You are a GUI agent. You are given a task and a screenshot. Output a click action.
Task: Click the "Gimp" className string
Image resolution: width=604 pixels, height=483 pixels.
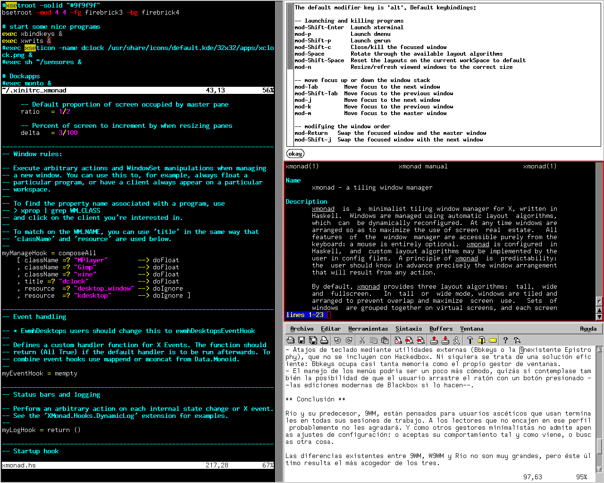coord(85,267)
